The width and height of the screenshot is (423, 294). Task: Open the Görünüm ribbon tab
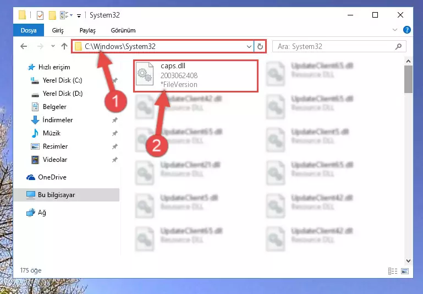coord(123,30)
